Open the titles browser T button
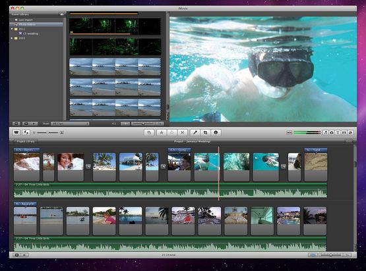 [338, 132]
